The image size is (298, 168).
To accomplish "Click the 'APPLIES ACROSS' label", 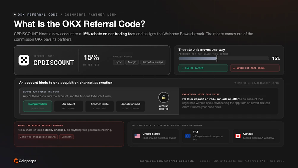I will (123, 57).
